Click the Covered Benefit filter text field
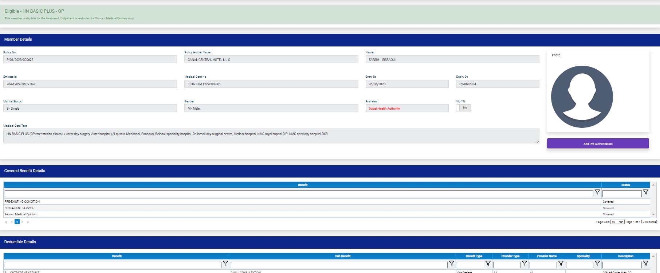Viewport: 660px width, 273px height. coord(299,194)
